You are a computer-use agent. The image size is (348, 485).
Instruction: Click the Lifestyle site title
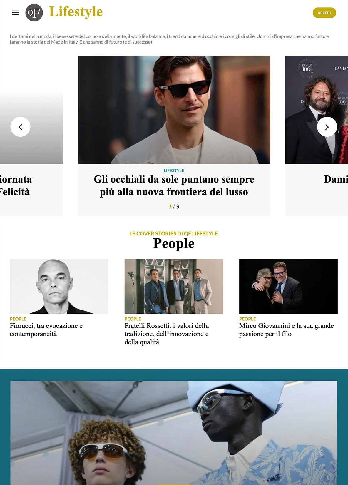76,12
